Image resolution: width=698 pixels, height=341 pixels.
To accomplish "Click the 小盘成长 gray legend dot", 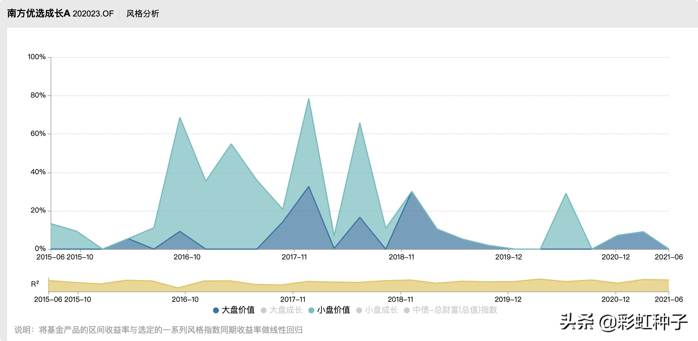I will click(x=360, y=310).
